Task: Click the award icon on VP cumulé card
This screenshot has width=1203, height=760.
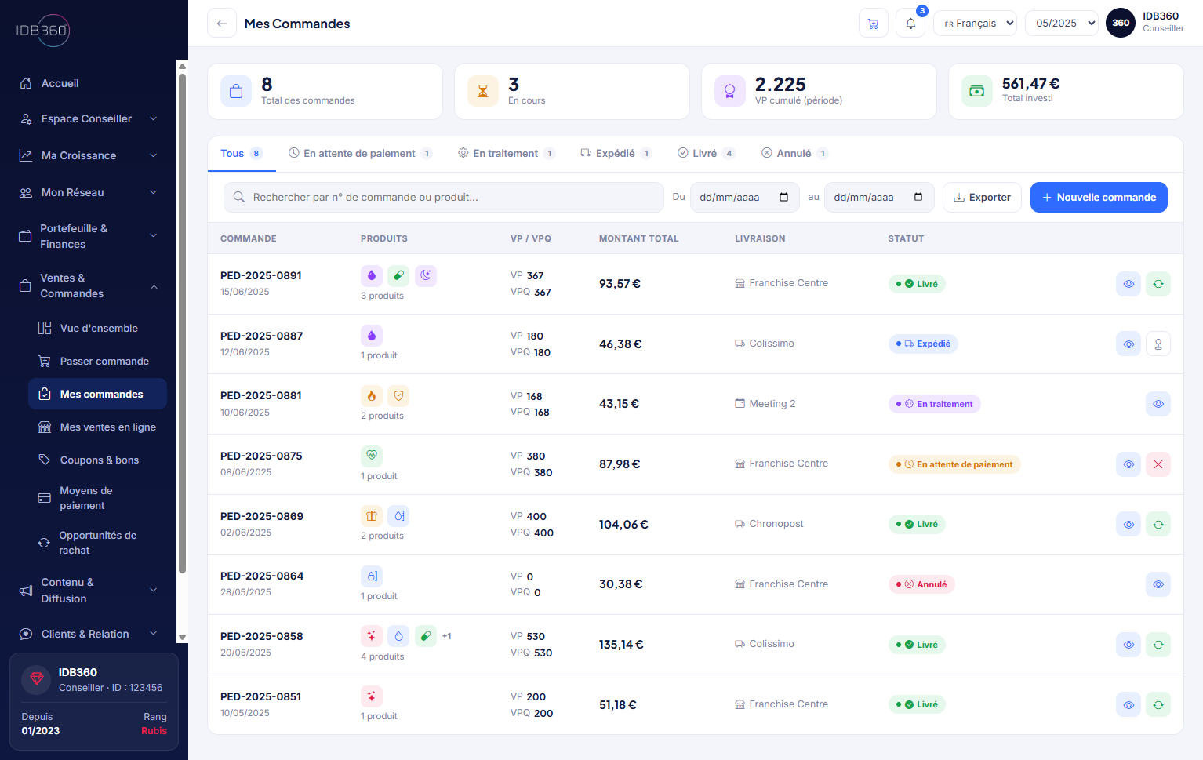Action: pos(730,91)
